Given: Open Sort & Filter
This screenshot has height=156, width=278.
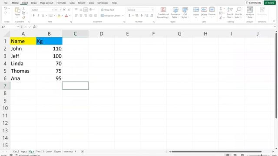Looking at the screenshot, I should point(230,13).
